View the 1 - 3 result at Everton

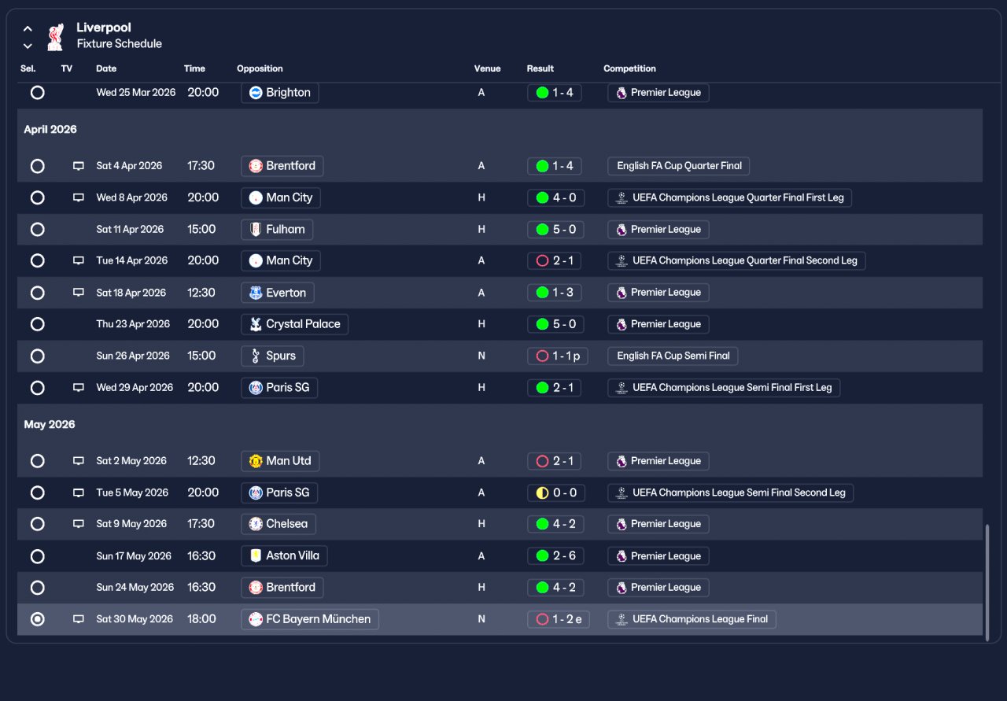point(555,293)
